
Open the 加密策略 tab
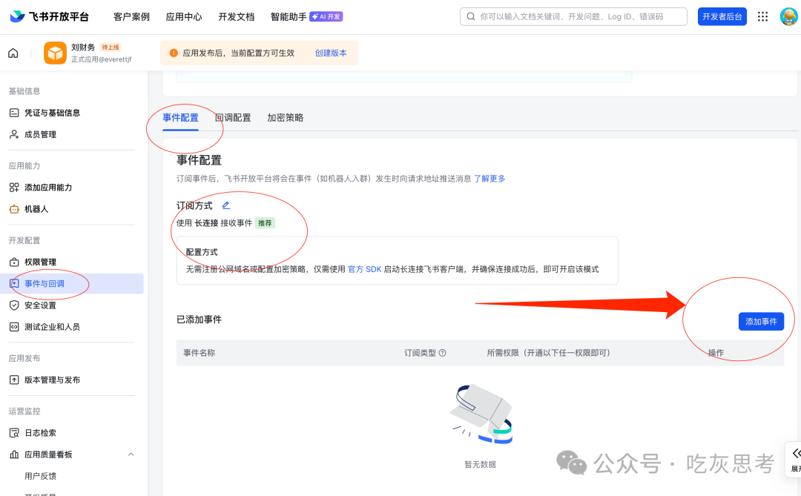pos(284,117)
